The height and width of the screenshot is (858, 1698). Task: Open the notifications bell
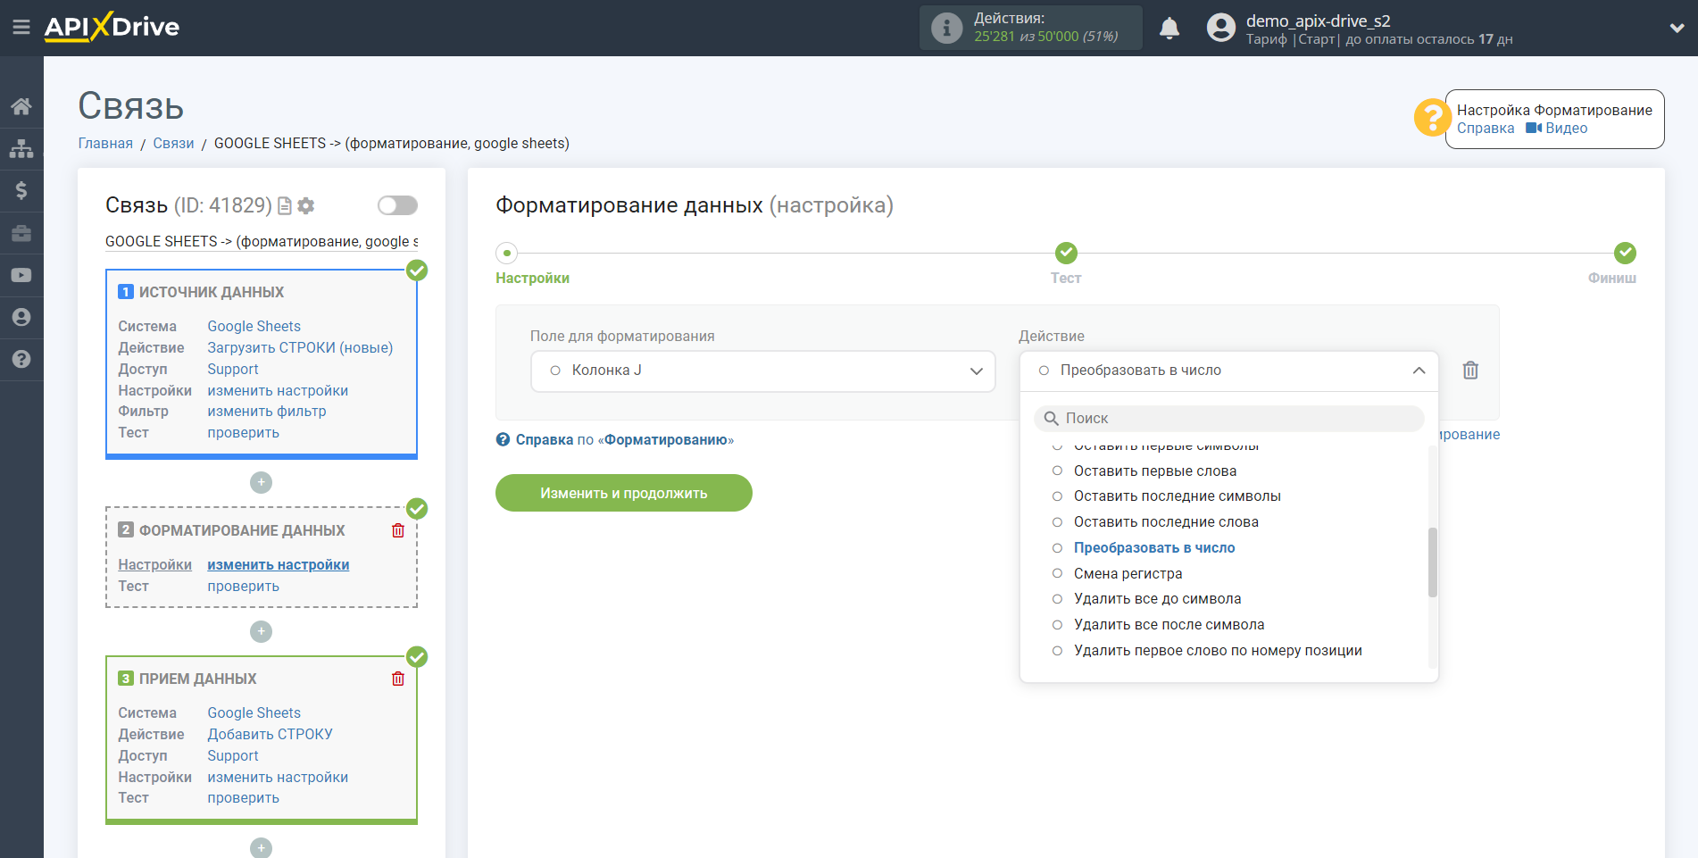tap(1169, 28)
